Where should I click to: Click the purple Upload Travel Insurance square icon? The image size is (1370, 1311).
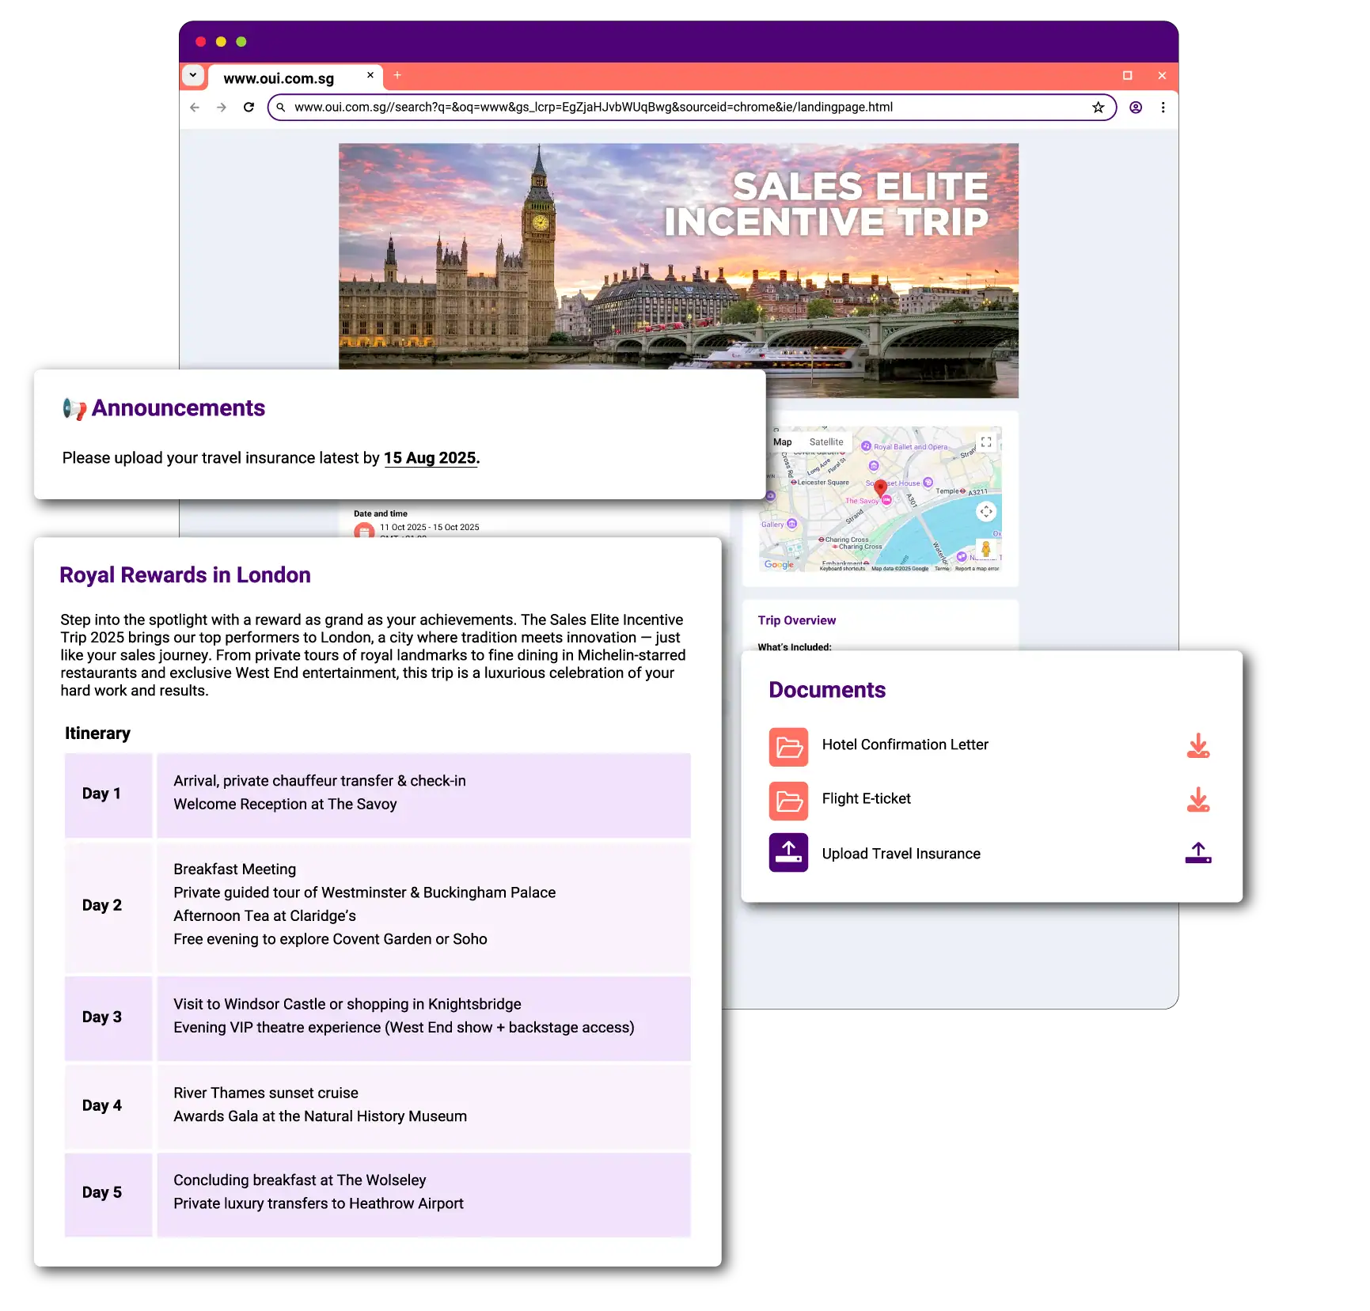(x=788, y=853)
